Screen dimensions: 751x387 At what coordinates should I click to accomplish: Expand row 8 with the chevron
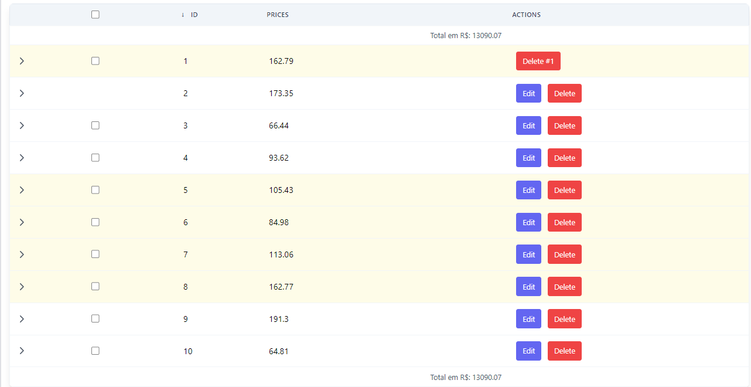(x=22, y=287)
